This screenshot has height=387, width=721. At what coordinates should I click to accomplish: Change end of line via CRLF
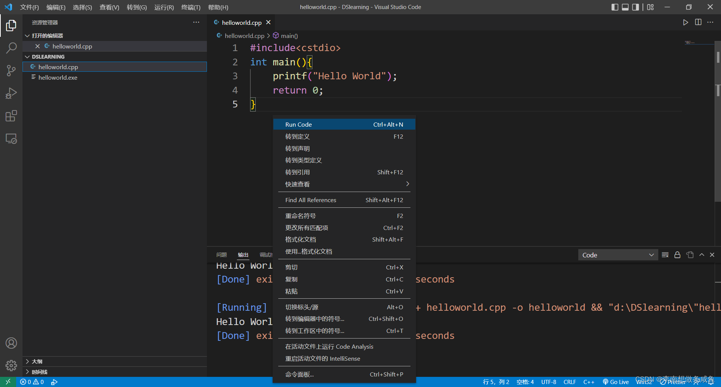point(570,382)
